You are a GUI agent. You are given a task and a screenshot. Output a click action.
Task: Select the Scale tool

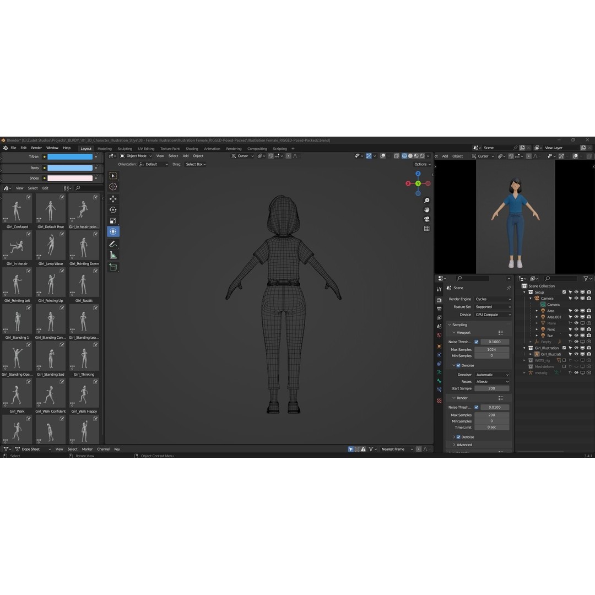pyautogui.click(x=113, y=221)
